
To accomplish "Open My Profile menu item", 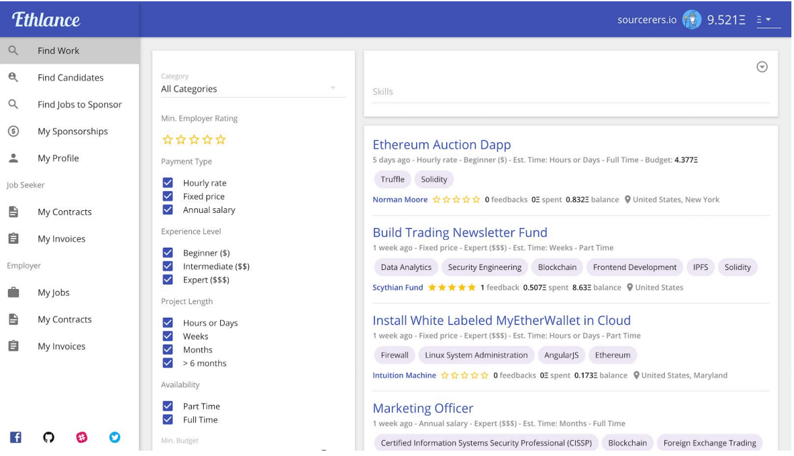I will point(69,158).
